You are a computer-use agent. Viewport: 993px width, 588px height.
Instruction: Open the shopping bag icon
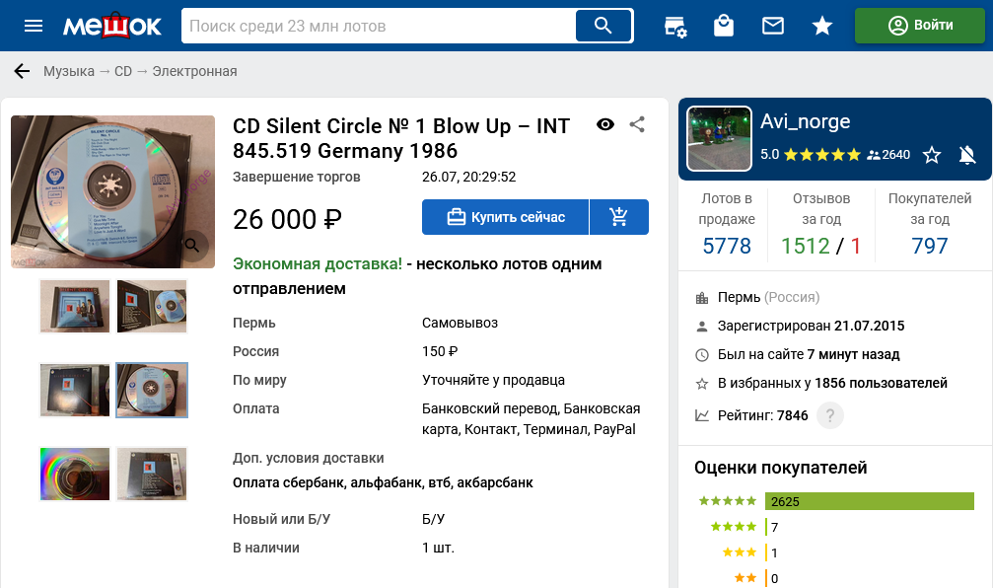tap(723, 26)
